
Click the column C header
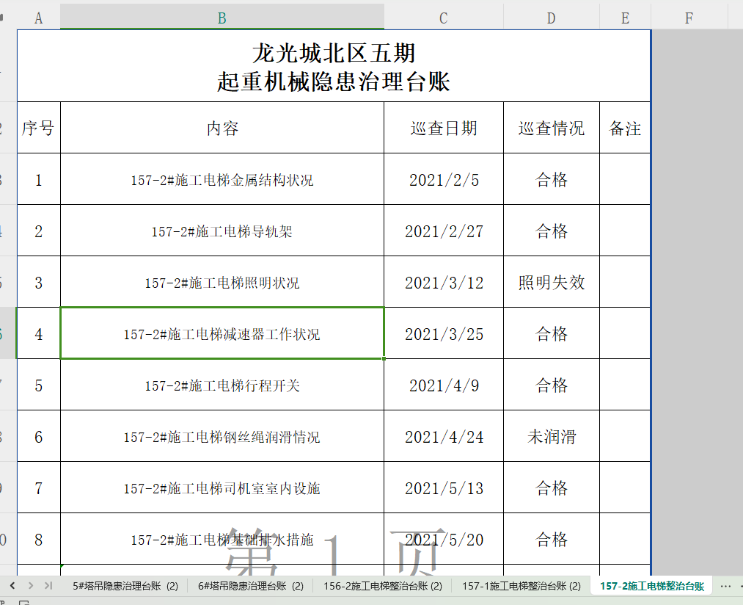click(443, 18)
